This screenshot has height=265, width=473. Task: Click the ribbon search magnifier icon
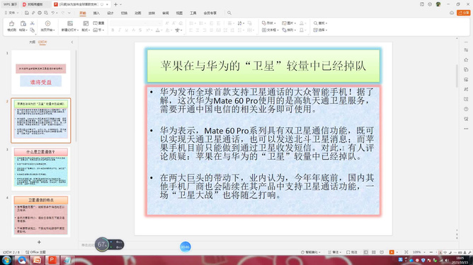point(229,13)
